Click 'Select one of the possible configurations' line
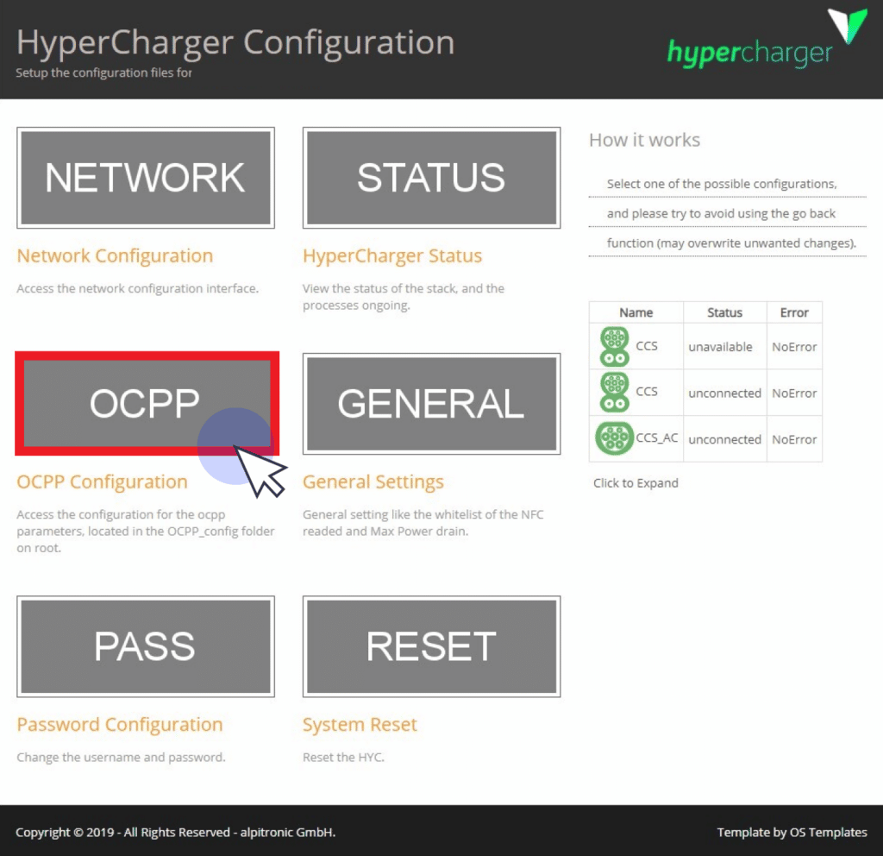Screen dimensions: 883x856 tap(722, 184)
